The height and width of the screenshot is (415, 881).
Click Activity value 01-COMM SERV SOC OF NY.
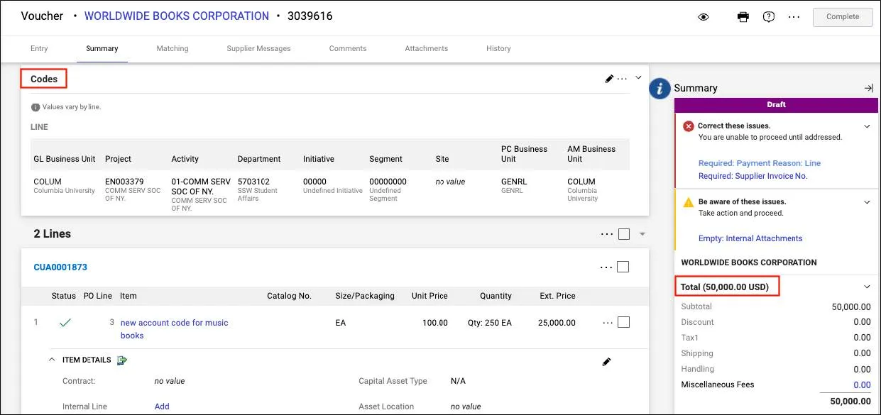(x=201, y=187)
